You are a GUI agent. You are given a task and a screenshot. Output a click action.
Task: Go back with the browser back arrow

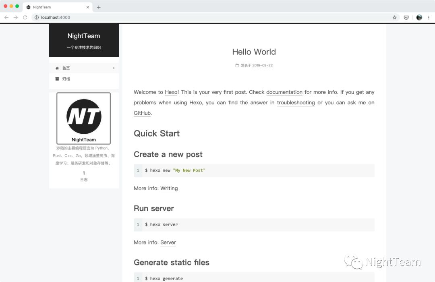[x=6, y=17]
